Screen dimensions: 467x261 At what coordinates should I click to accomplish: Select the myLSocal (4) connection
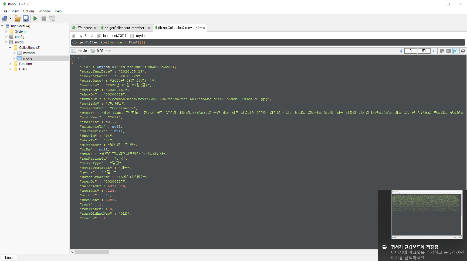click(21, 26)
